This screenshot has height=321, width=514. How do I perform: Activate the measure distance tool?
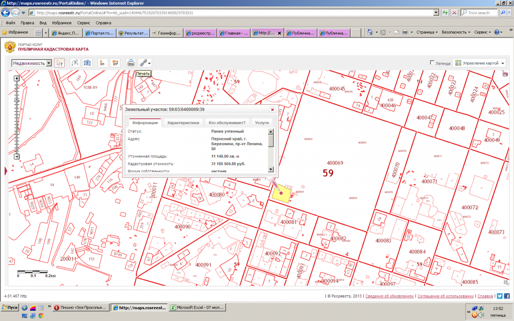click(x=102, y=63)
